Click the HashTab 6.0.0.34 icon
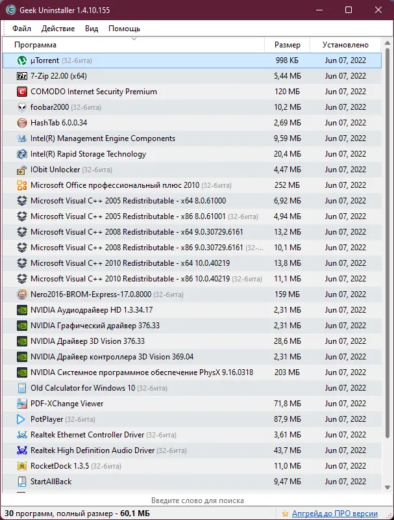Viewport: 394px width, 520px height. click(22, 123)
